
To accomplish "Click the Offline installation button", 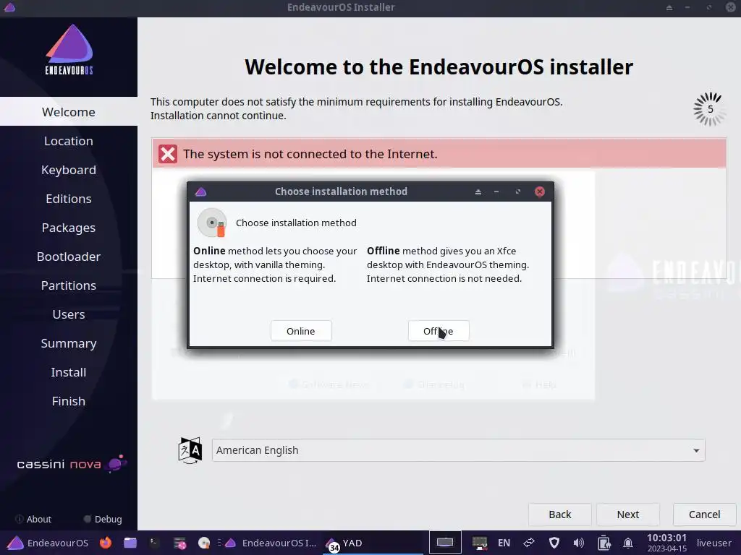I will pyautogui.click(x=438, y=331).
